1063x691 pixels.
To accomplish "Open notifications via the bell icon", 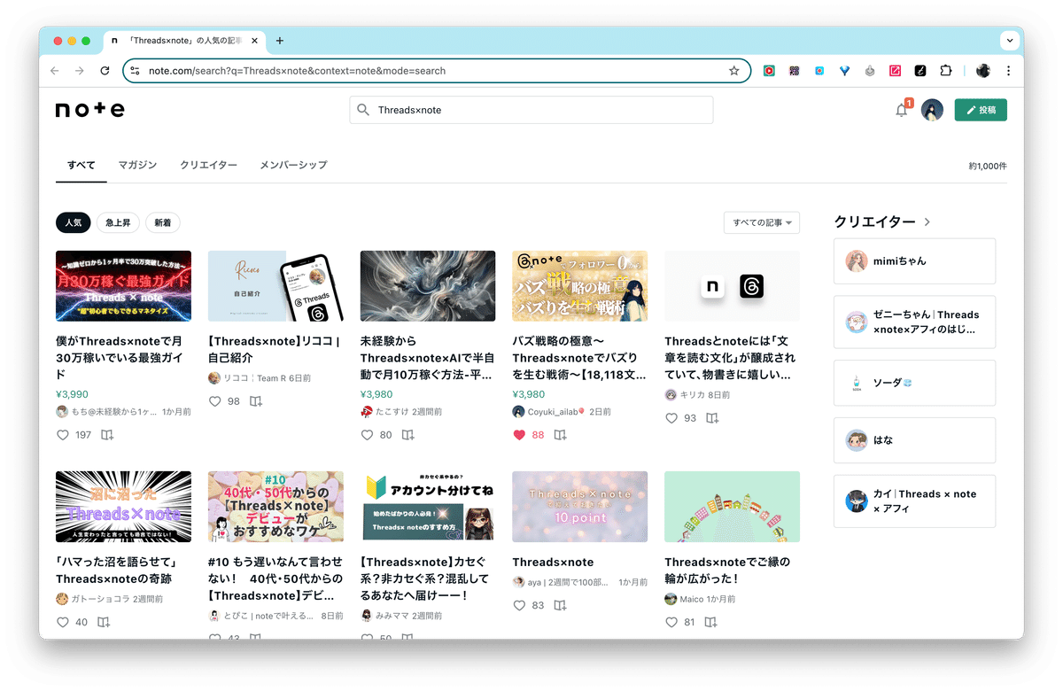I will click(901, 109).
